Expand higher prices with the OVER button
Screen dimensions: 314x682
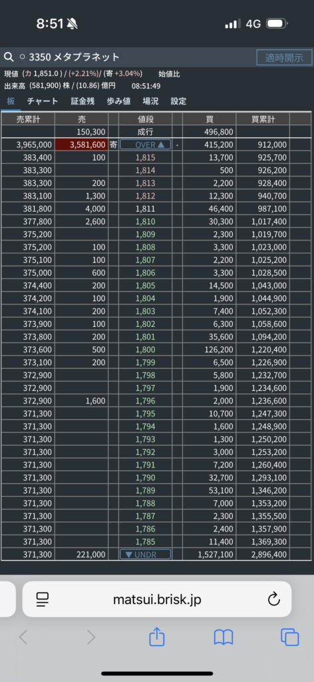146,145
